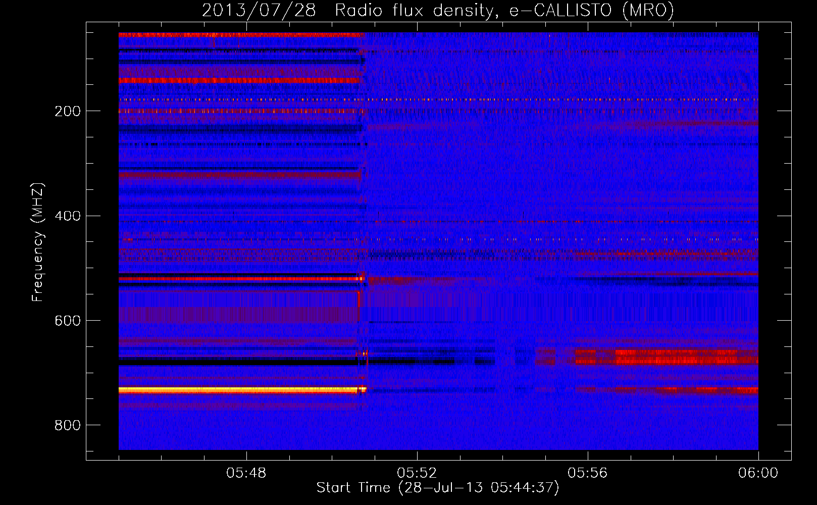Click the plot title 'Radio flux density, e-CALLISTO (MRO)'
Image resolution: width=817 pixels, height=505 pixels.
(504, 11)
